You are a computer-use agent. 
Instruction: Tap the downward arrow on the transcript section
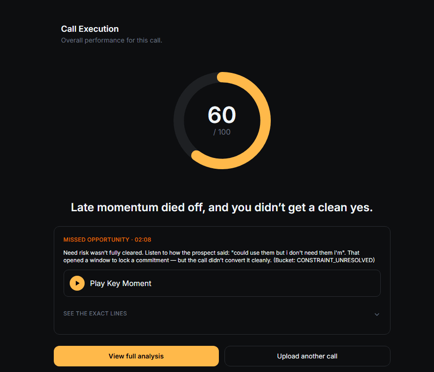click(377, 315)
